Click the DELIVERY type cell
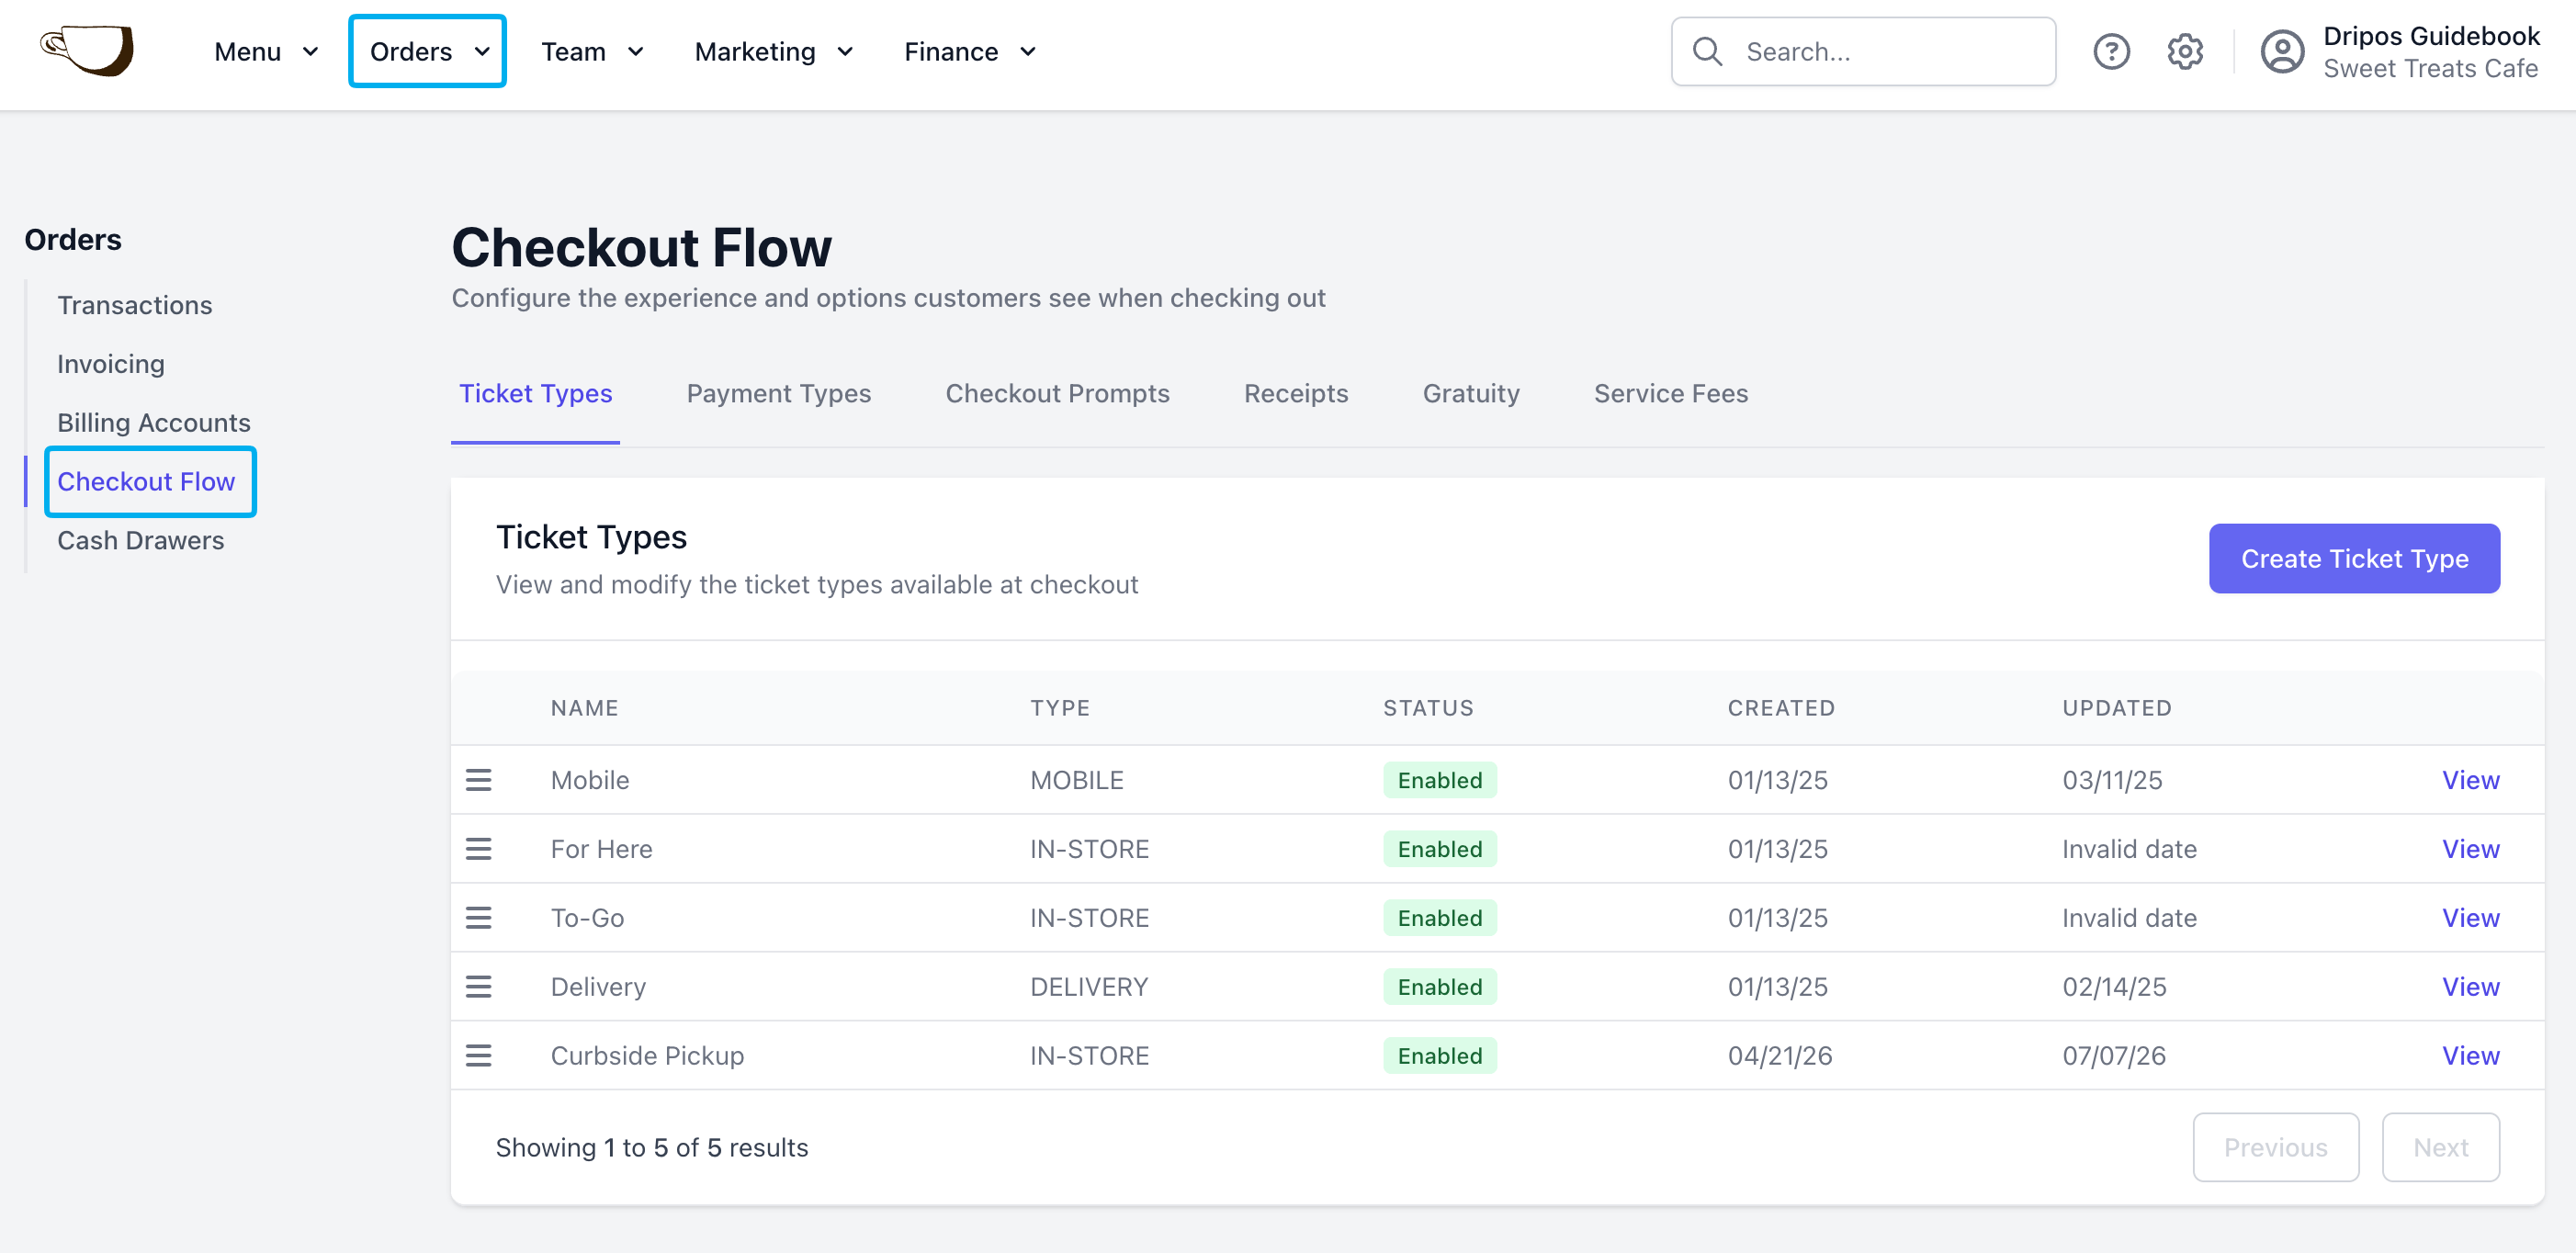2576x1253 pixels. click(1089, 987)
